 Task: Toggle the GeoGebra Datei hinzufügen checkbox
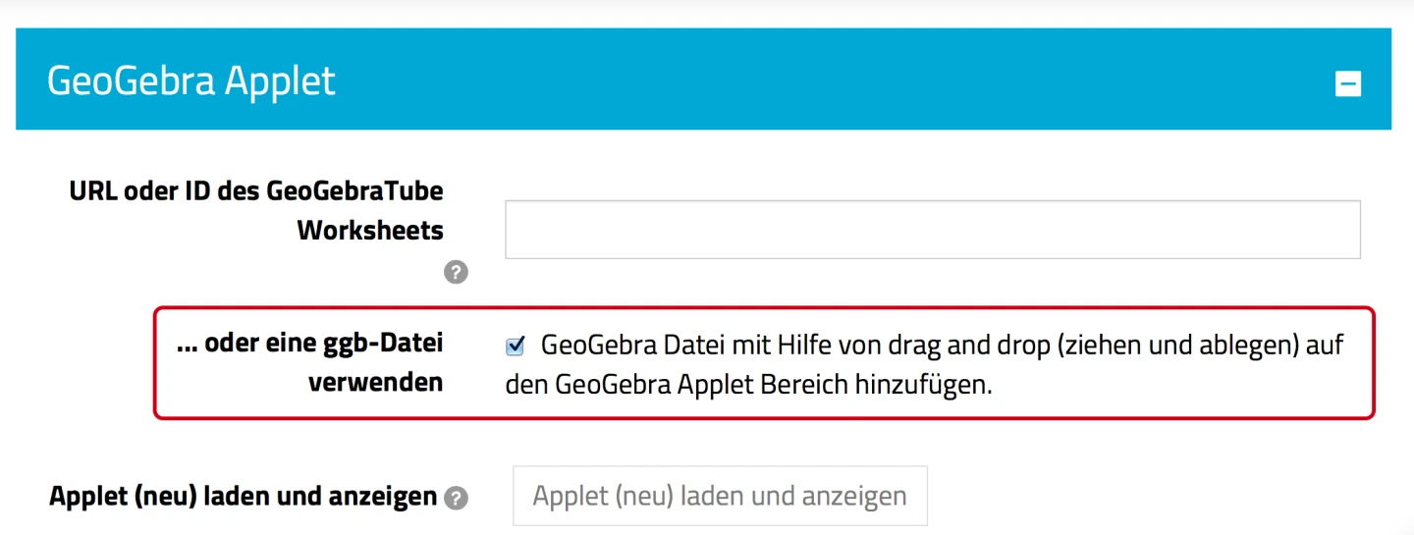point(515,346)
